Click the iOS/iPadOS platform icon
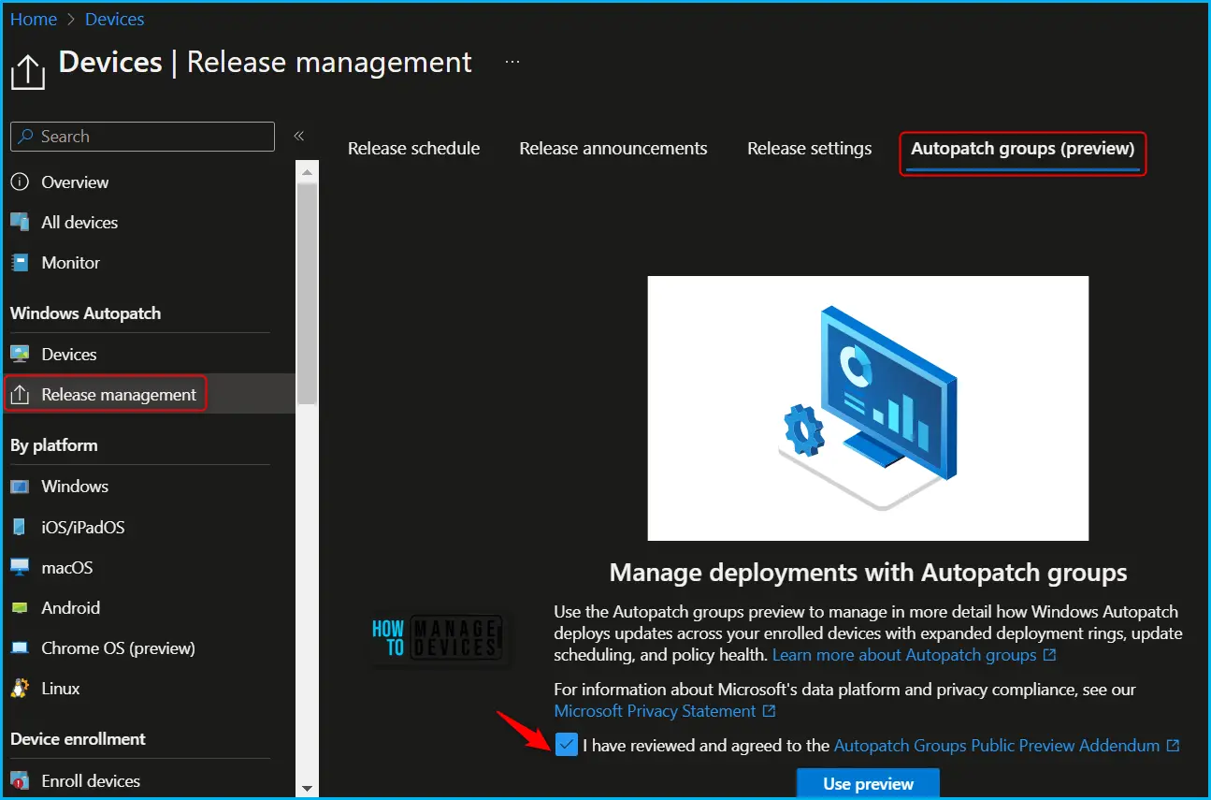 click(x=20, y=528)
